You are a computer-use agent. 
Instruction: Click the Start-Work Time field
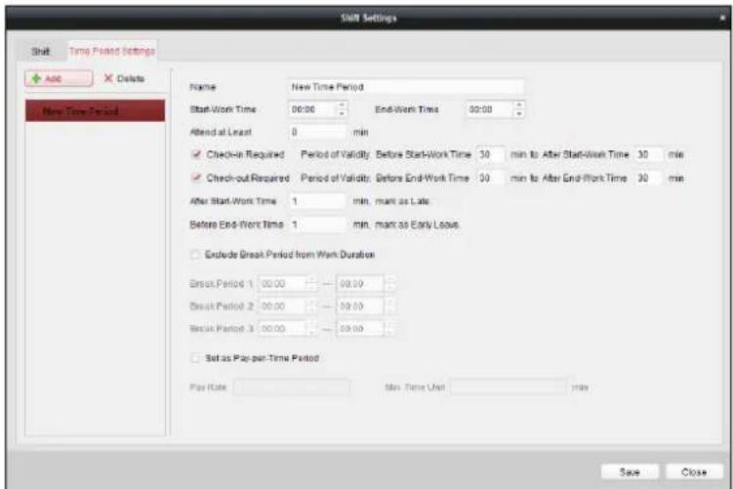(311, 109)
